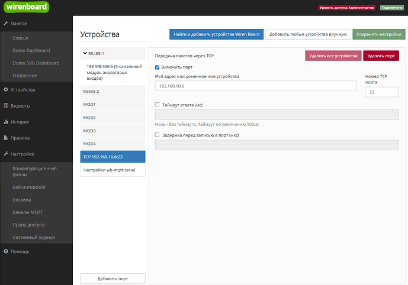Select the MOD3 port

coord(113,131)
